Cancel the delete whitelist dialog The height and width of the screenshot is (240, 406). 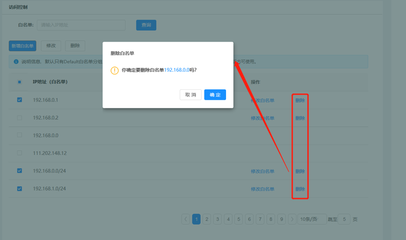191,95
